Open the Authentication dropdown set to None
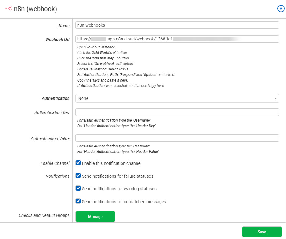 (177, 98)
